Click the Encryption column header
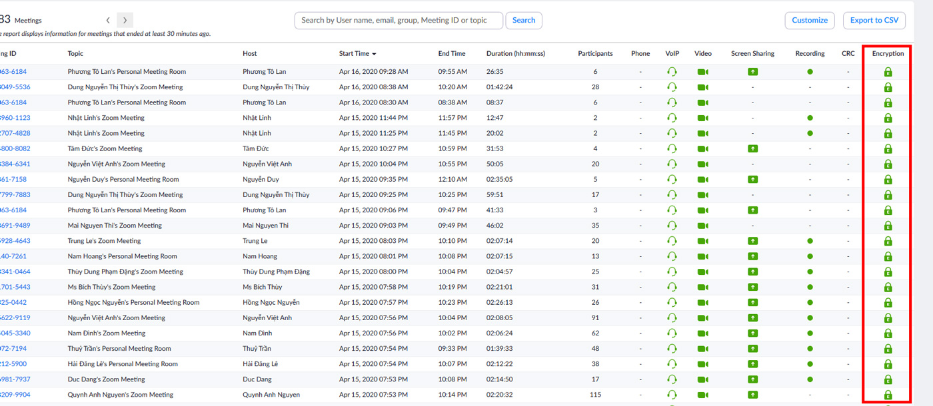This screenshot has width=933, height=406. point(888,54)
